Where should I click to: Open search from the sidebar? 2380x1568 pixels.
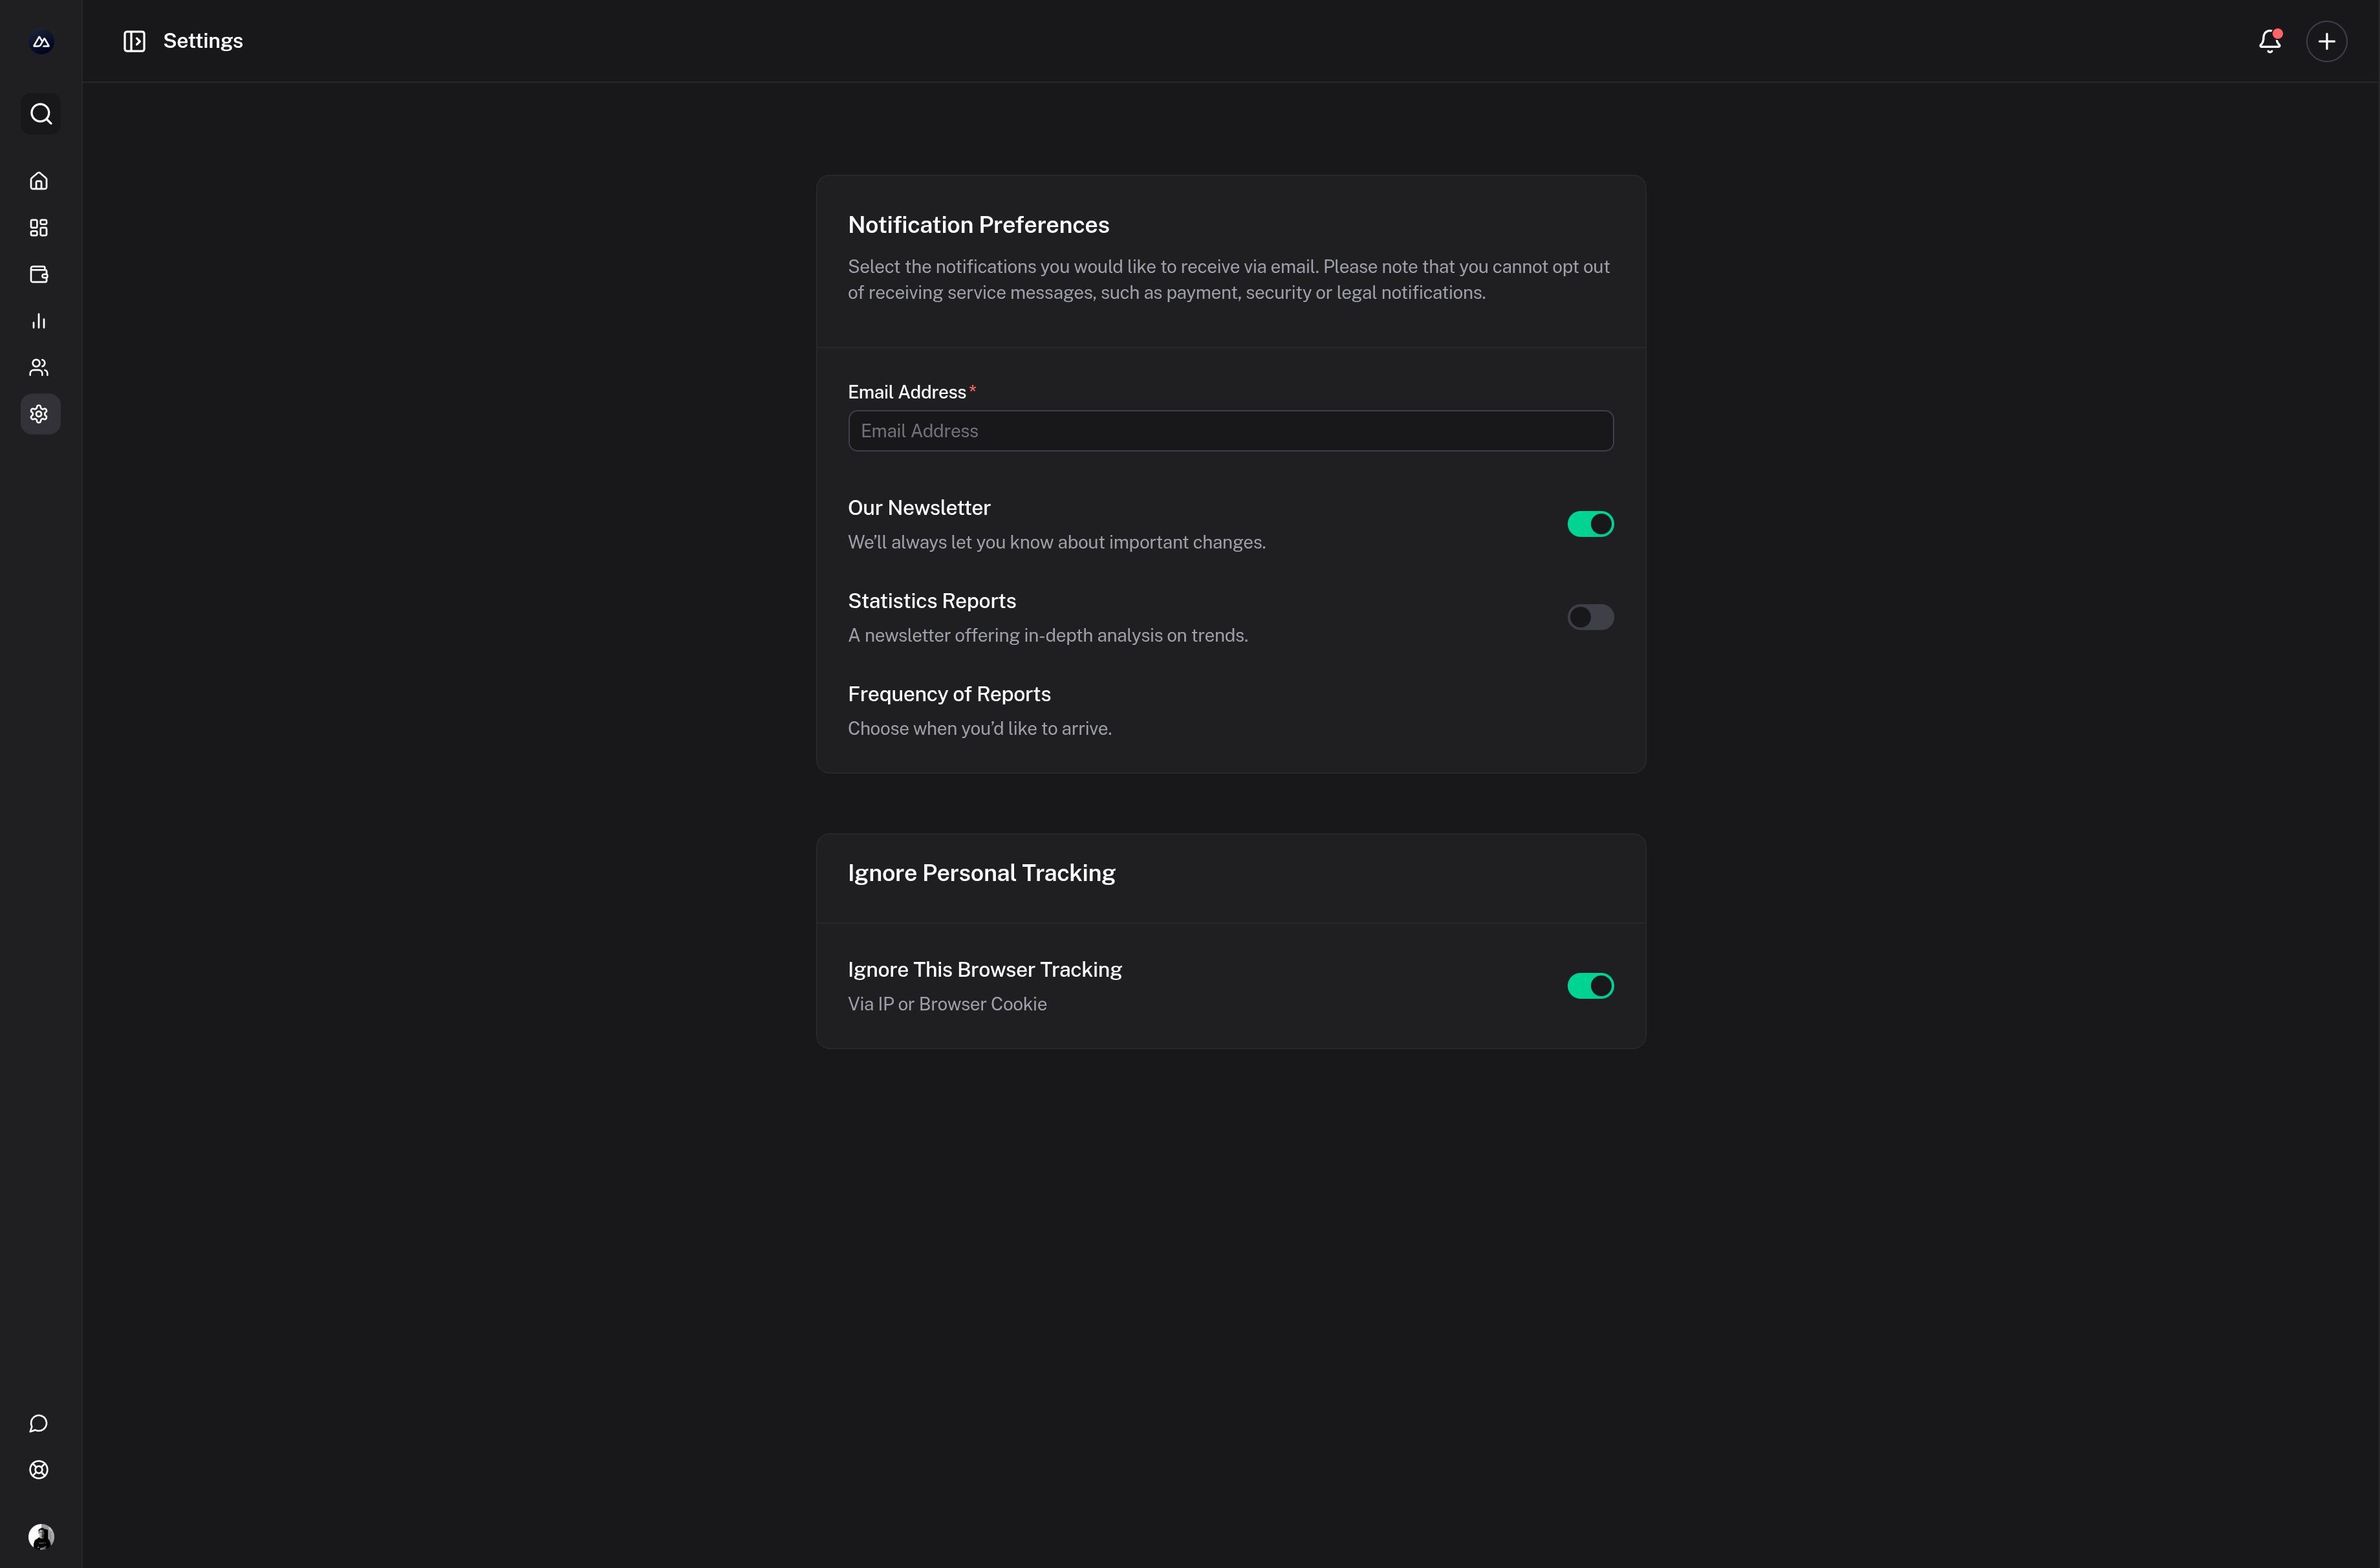click(40, 114)
